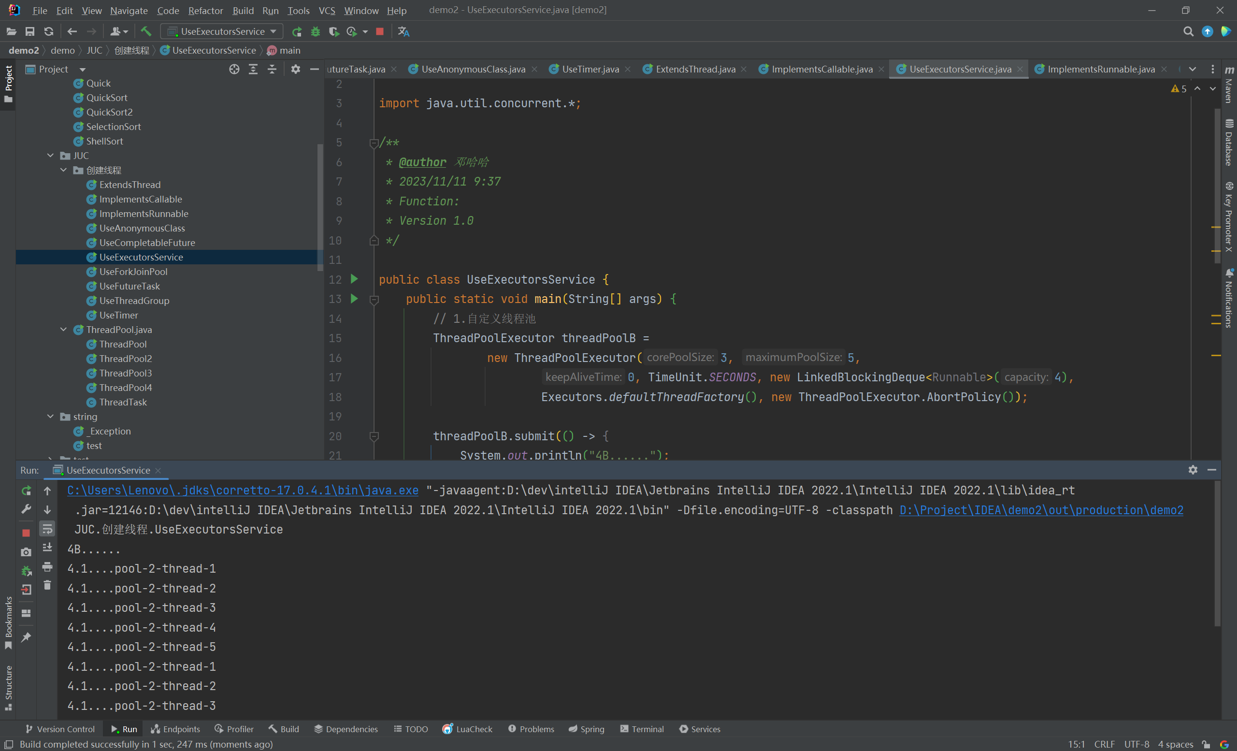Stop the running process in toolbar

click(380, 31)
